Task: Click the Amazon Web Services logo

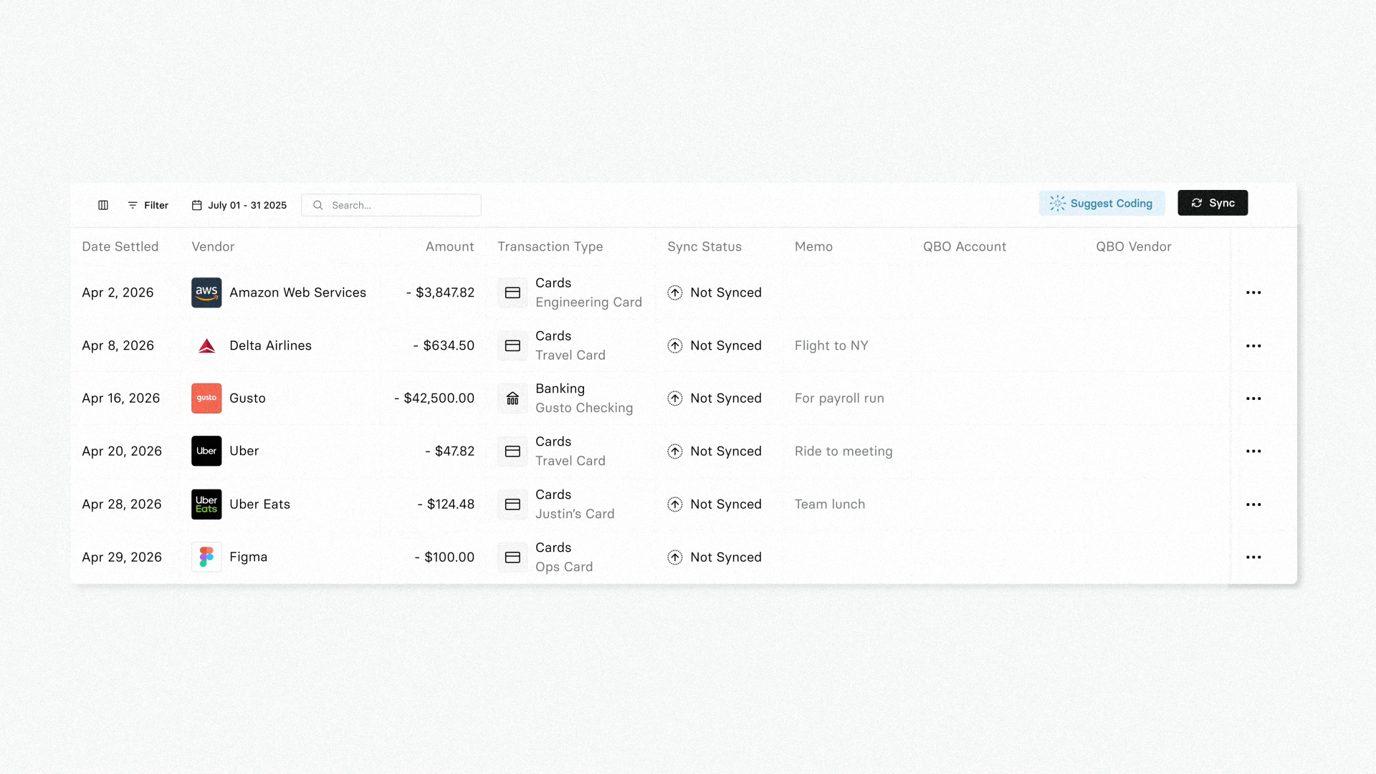Action: pos(206,292)
